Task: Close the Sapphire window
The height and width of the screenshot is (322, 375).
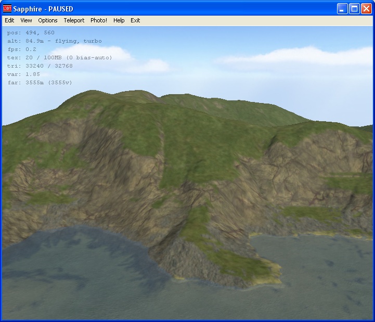Action: [366, 9]
